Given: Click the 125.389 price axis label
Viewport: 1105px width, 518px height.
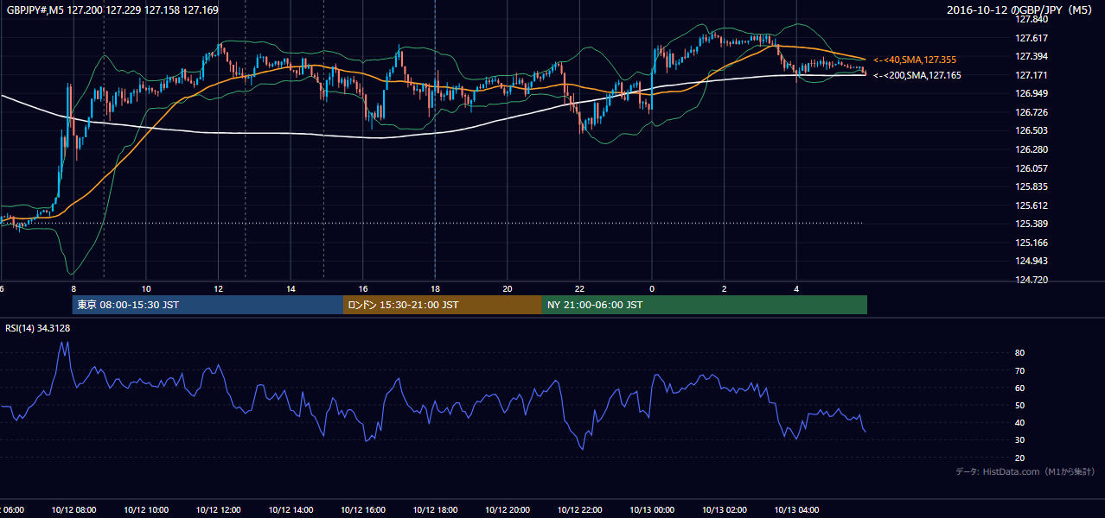Looking at the screenshot, I should click(1031, 224).
